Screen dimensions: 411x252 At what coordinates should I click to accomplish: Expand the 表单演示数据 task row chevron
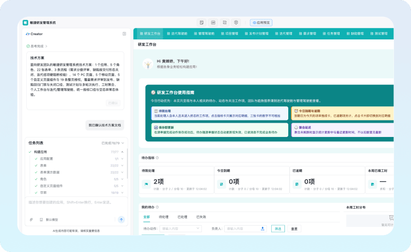point(122,173)
